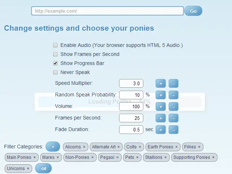
Task: Decrease Frames per Second with minus
Action: coord(173,118)
